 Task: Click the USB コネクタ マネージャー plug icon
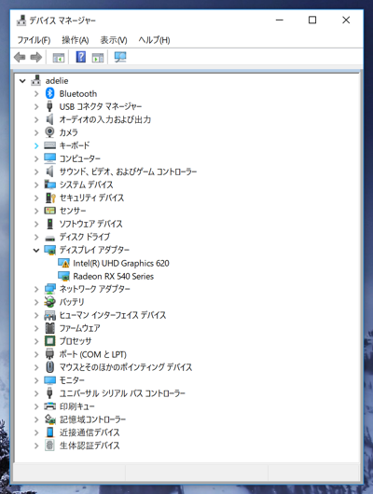pyautogui.click(x=49, y=106)
